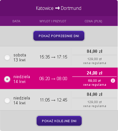Select the 06:20 flight radio button

point(7,79)
